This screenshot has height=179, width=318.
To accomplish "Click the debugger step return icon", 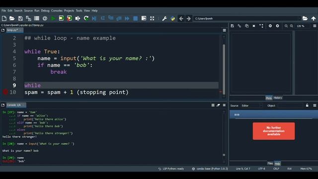I will pos(119,18).
